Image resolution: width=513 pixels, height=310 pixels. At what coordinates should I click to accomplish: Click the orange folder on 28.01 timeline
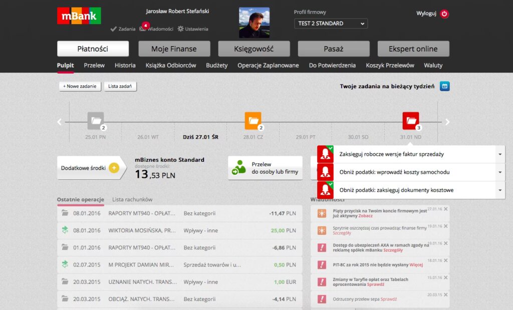coord(253,120)
